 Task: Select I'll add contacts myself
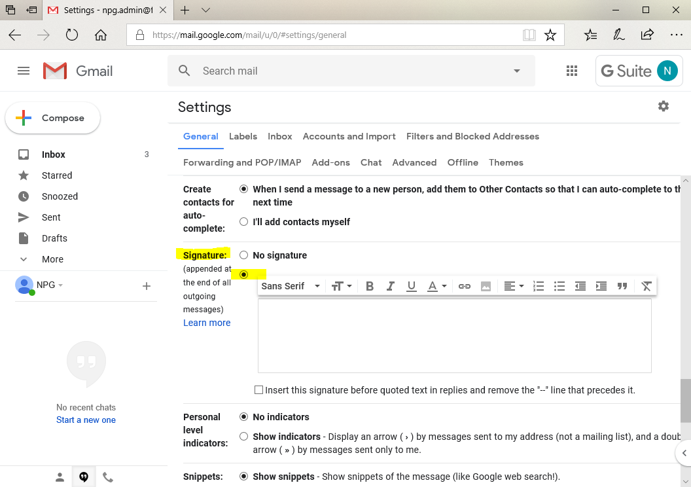[243, 222]
